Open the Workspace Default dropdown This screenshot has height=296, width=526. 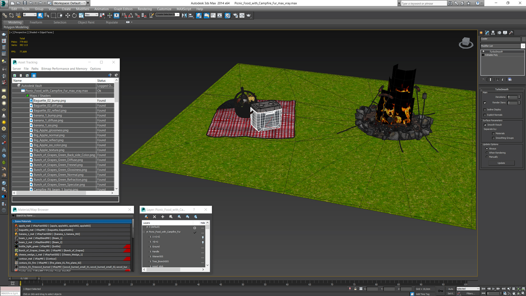pos(70,3)
